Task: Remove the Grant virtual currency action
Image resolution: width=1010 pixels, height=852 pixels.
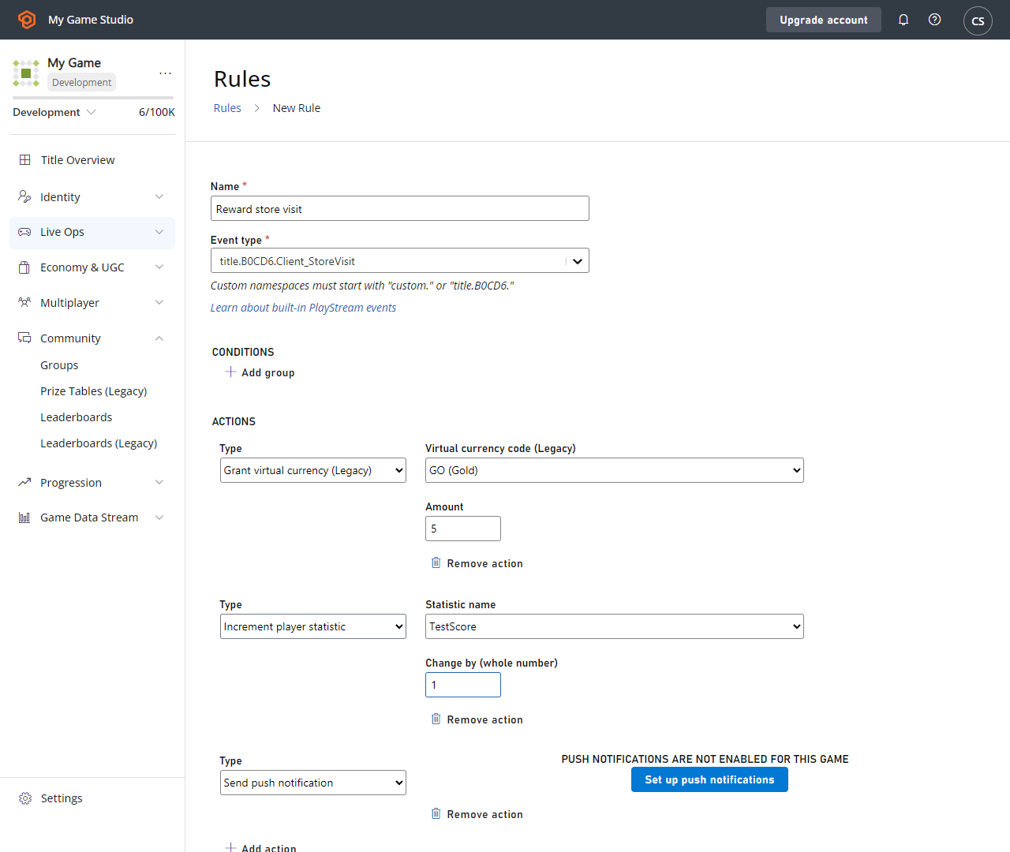Action: point(477,563)
